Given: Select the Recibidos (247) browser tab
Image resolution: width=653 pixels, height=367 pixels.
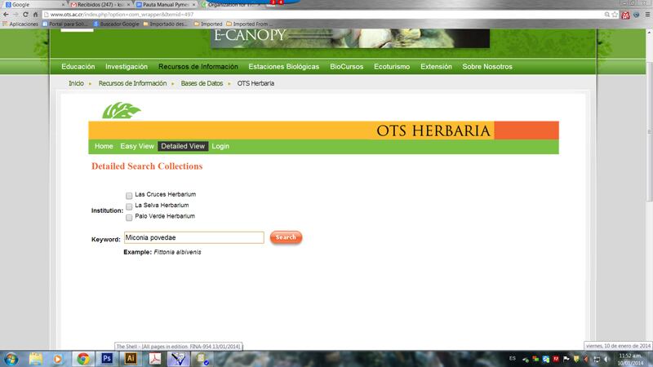Looking at the screenshot, I should 96,4.
